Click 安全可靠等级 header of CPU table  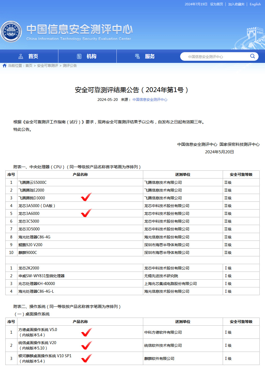click(x=241, y=174)
